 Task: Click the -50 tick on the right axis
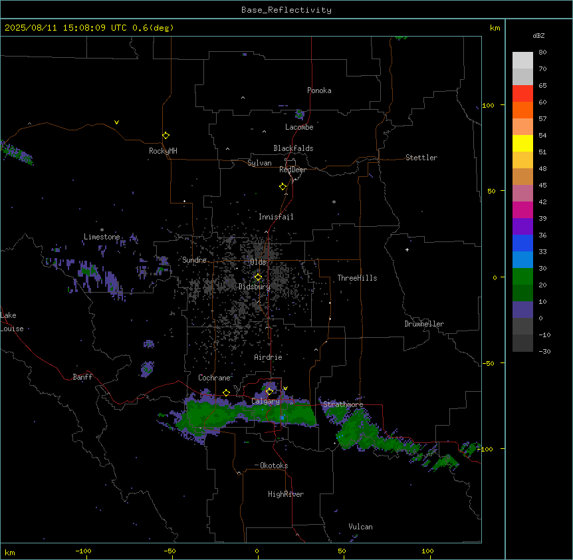[488, 363]
